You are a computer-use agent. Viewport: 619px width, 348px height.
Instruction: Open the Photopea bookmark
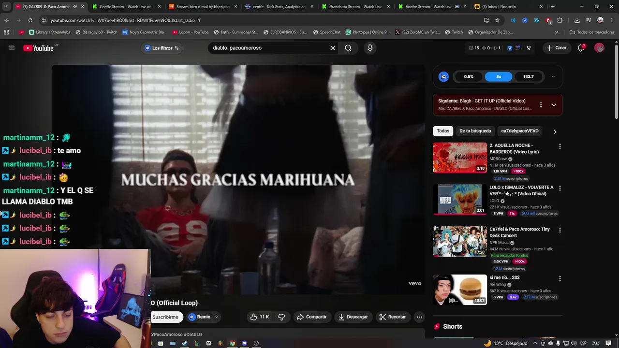tap(368, 32)
